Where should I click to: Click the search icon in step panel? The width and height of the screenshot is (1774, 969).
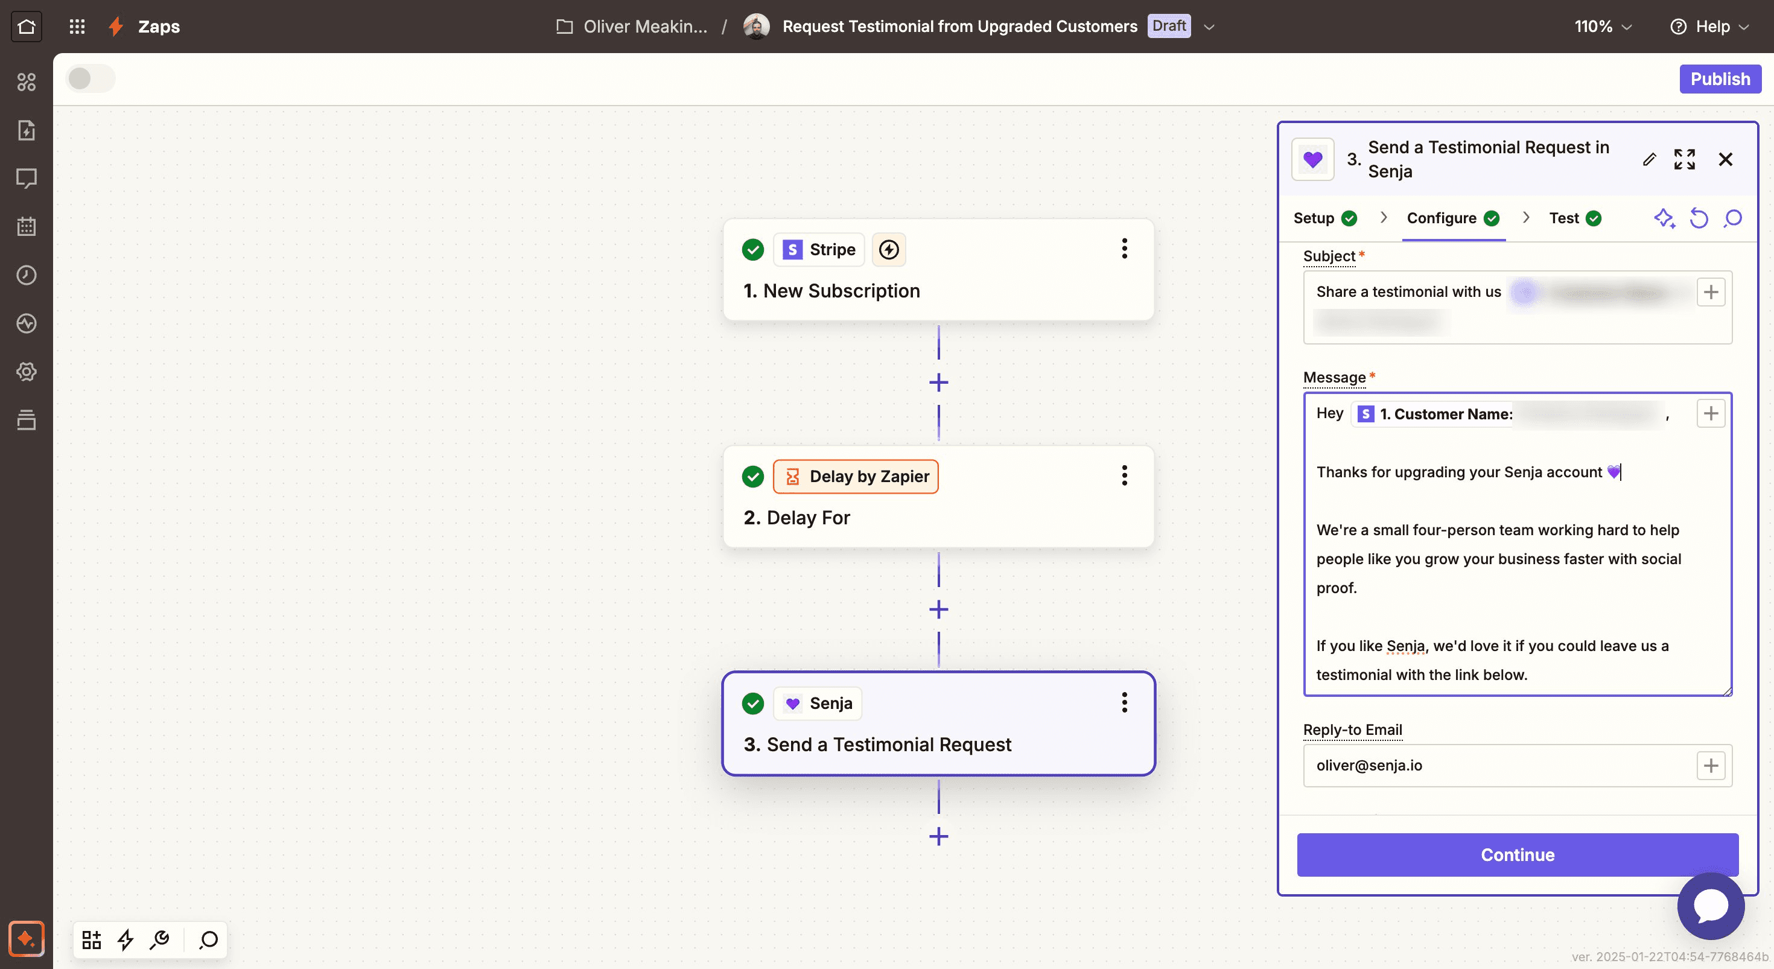pyautogui.click(x=1733, y=218)
